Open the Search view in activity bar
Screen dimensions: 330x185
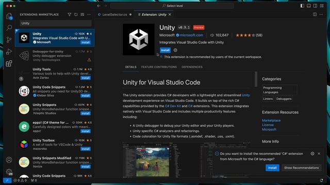tap(9, 28)
